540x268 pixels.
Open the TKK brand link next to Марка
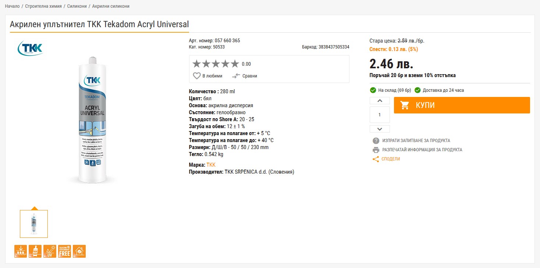point(211,165)
